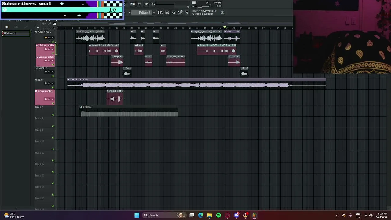Click the round icon left of MAIN VOCAL name
391x220 pixels.
[36, 32]
